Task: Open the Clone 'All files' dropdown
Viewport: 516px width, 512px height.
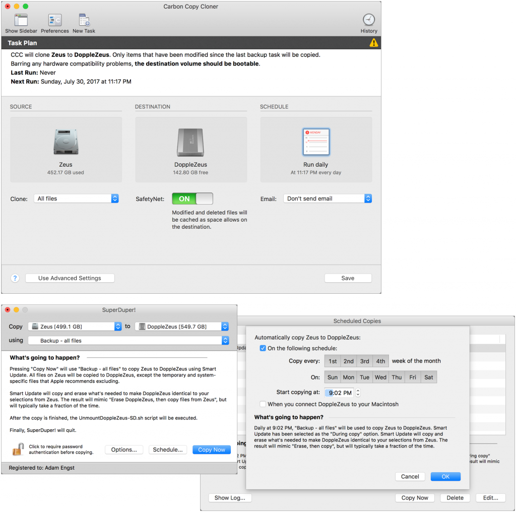Action: (77, 199)
